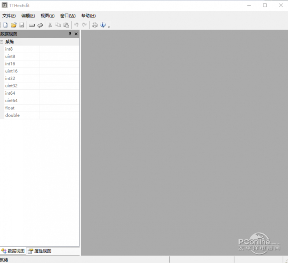288x263 pixels.
Task: Open the 编辑(E) menu
Action: coord(28,16)
